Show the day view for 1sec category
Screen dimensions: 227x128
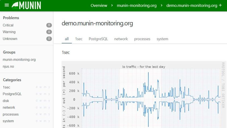(x=37, y=87)
